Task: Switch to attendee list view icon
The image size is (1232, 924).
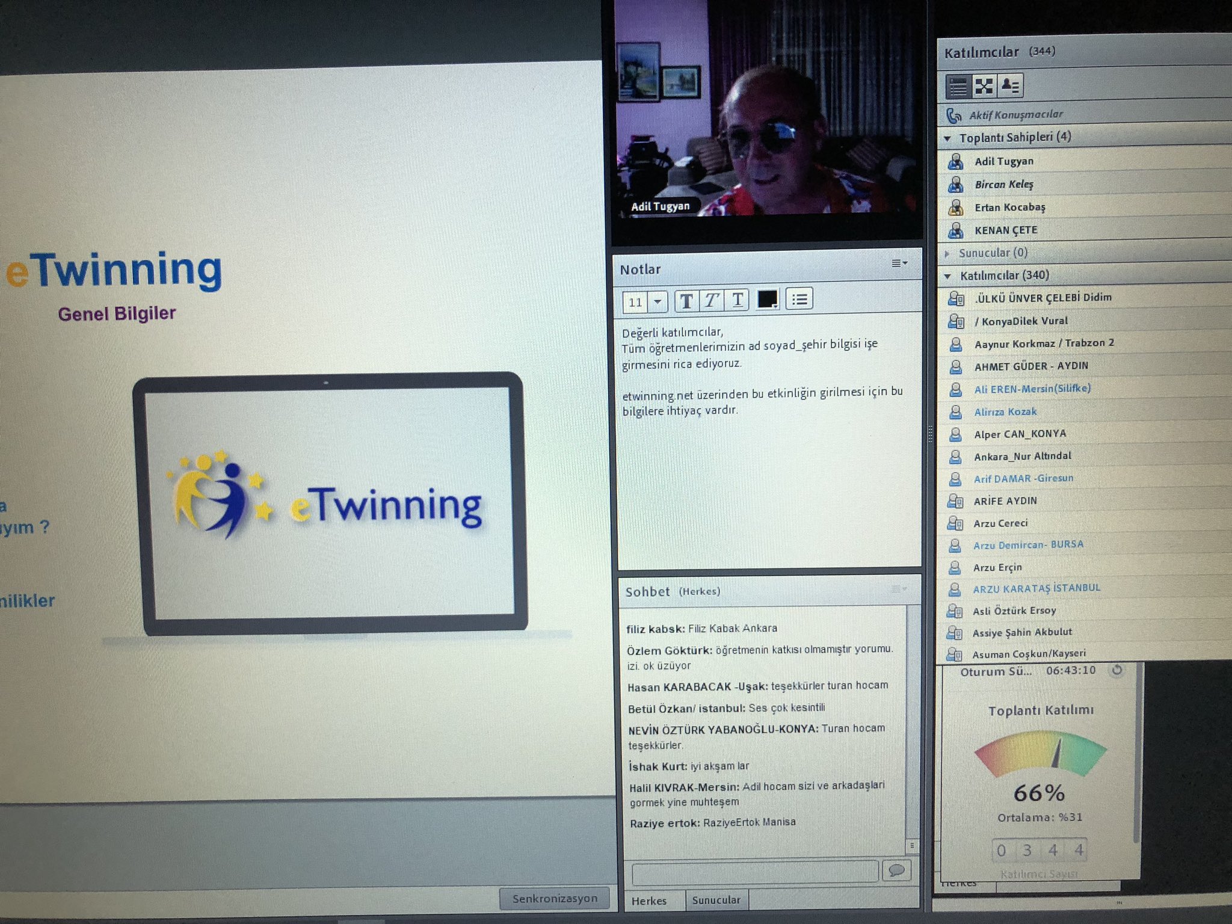Action: (957, 87)
